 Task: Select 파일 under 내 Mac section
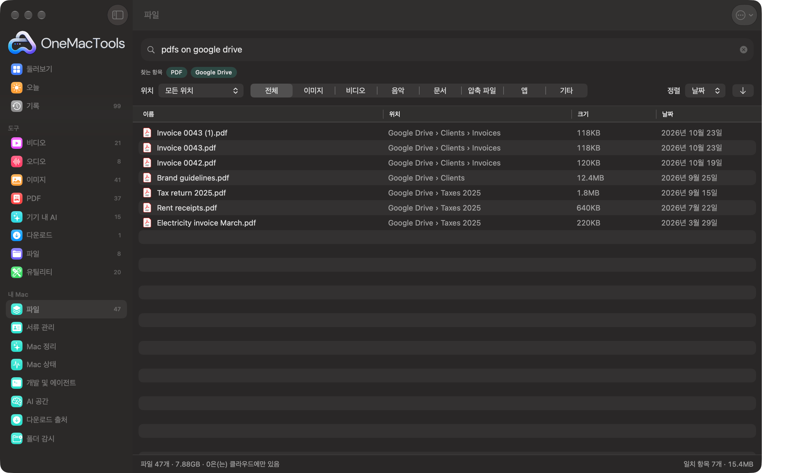pos(66,309)
